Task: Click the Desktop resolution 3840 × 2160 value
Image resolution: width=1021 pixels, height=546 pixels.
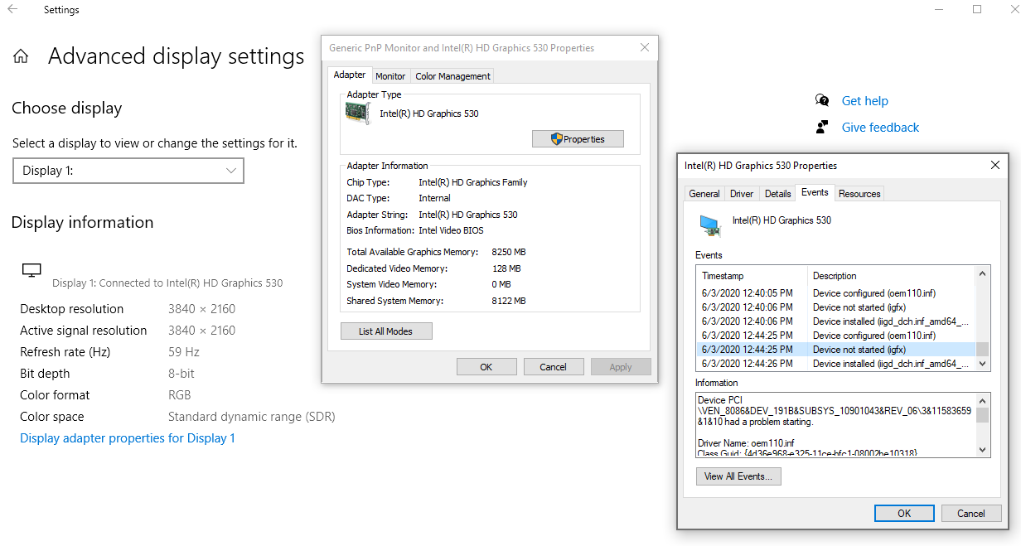Action: click(201, 309)
